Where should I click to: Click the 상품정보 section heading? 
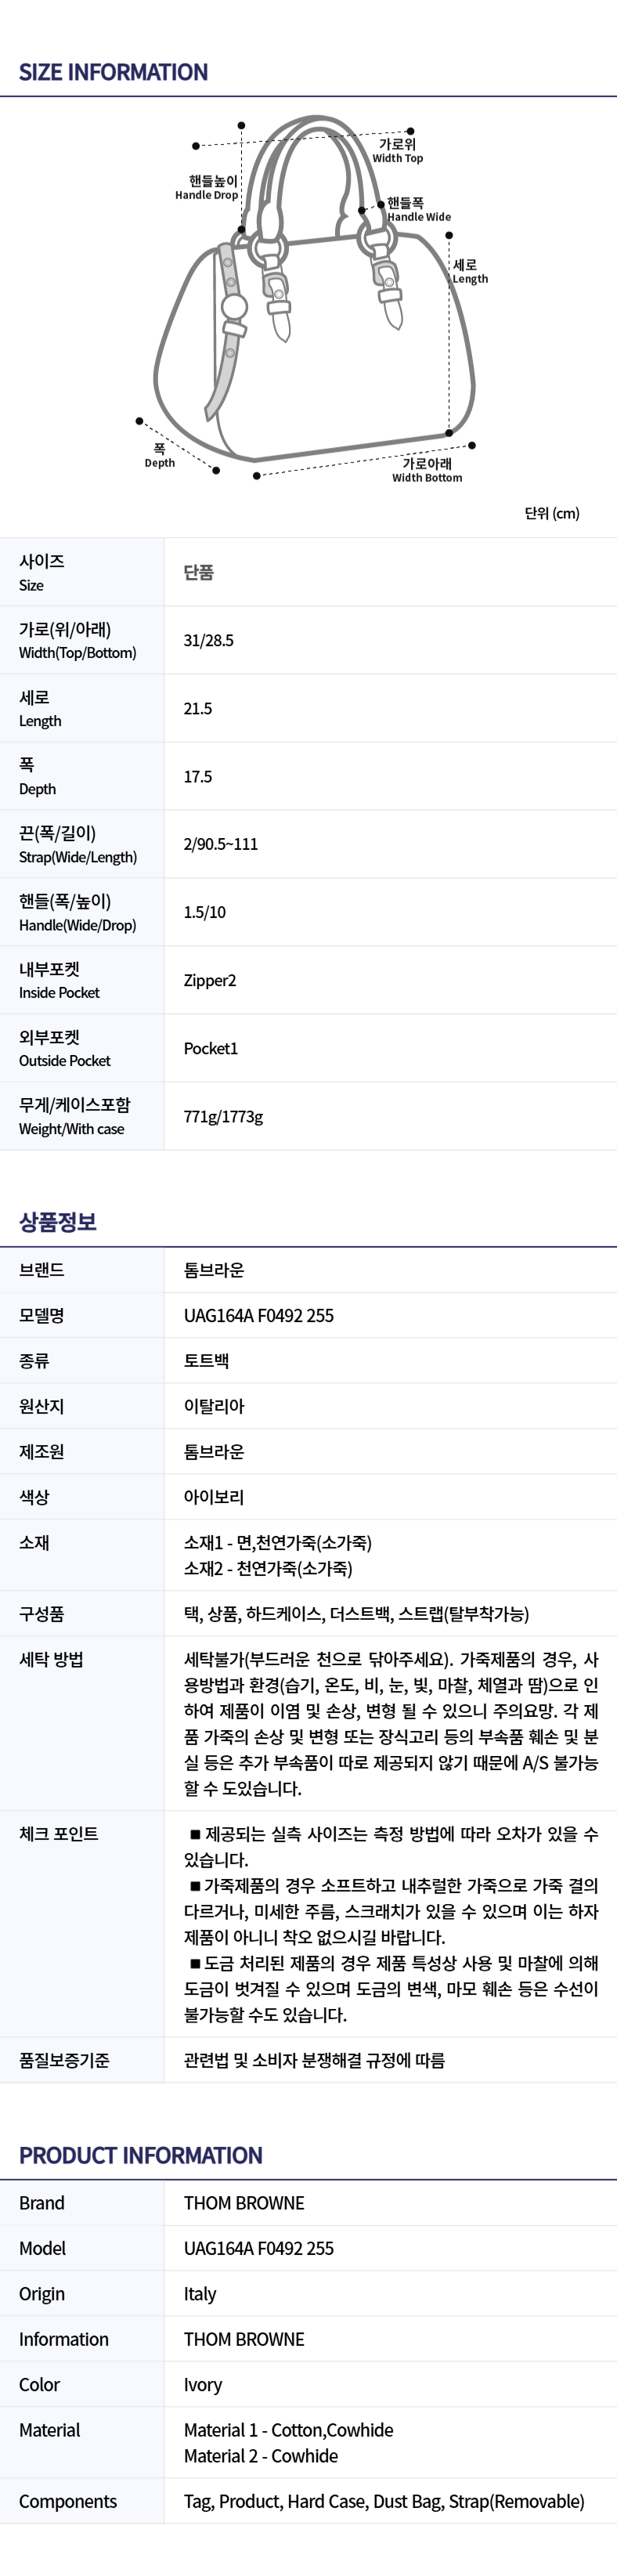pyautogui.click(x=58, y=1221)
